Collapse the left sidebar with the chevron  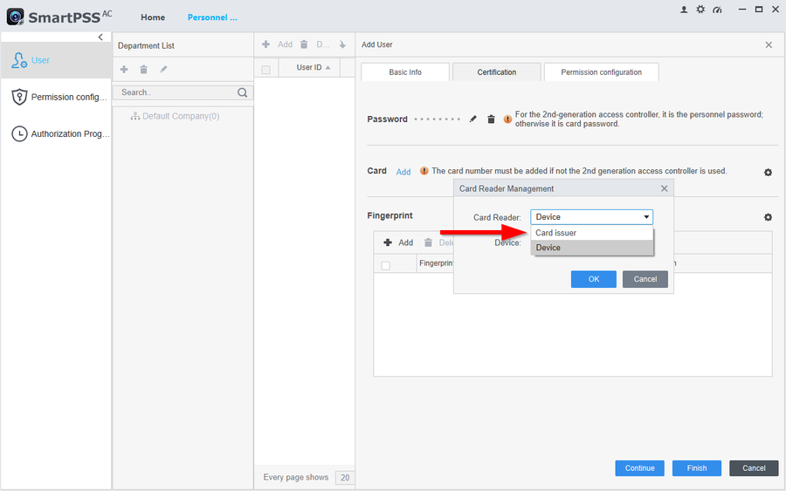click(x=100, y=38)
